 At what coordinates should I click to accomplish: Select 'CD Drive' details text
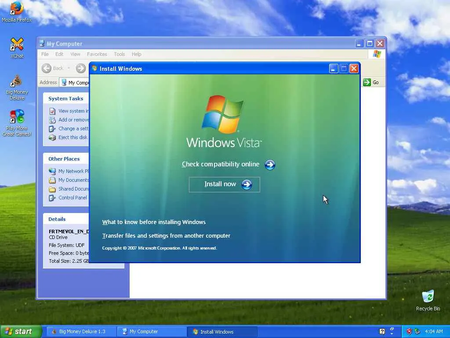[x=58, y=237]
